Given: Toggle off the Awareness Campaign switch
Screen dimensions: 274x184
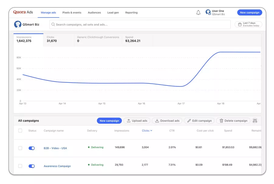Looking at the screenshot, I should click(x=32, y=166).
